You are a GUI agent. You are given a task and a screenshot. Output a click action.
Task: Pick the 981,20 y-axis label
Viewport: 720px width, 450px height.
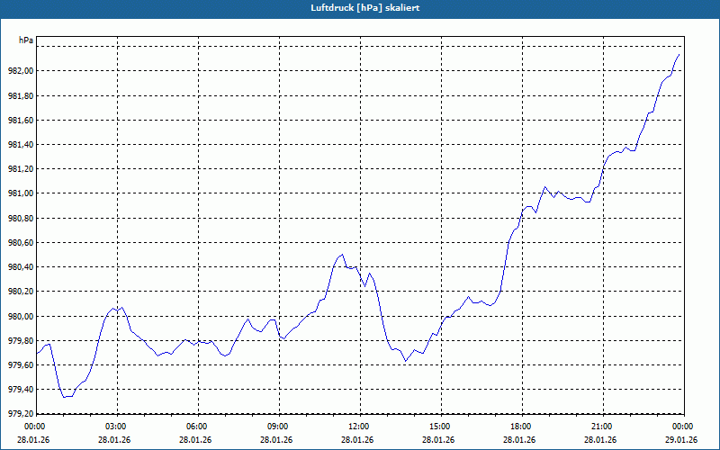(21, 169)
